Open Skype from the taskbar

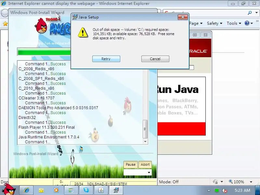pos(86,190)
